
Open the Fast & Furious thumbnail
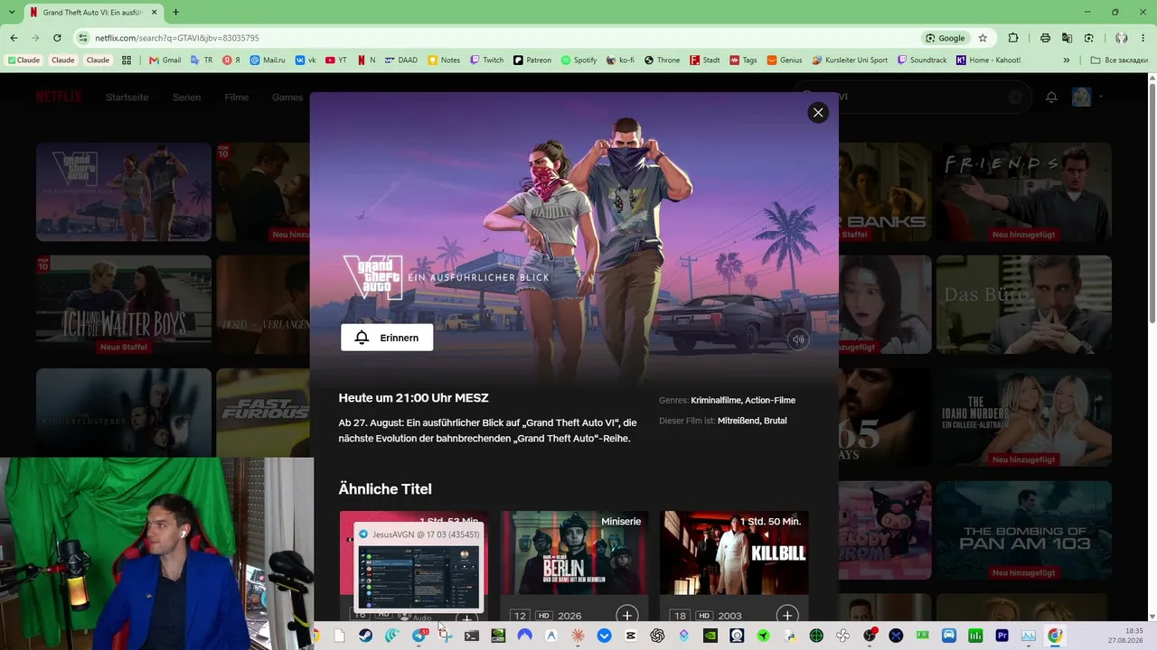pos(263,412)
